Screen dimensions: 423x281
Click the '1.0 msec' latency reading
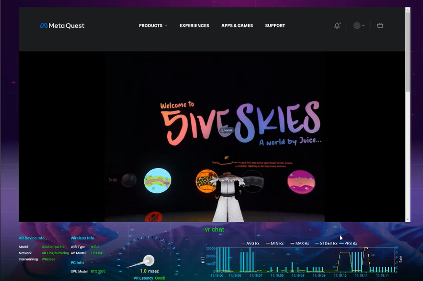pyautogui.click(x=149, y=271)
